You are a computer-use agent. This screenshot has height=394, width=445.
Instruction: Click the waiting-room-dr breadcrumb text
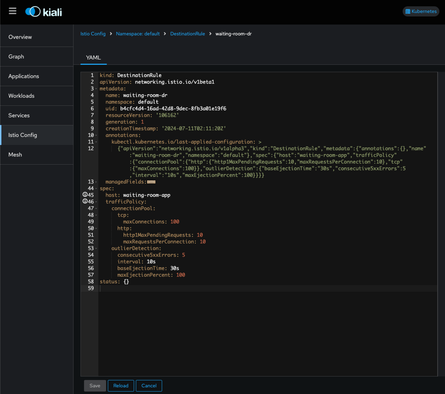pyautogui.click(x=234, y=34)
